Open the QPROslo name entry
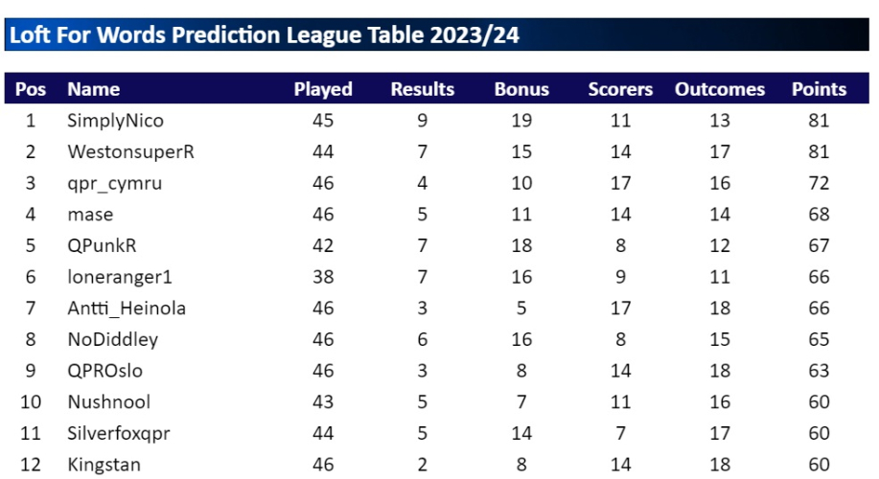This screenshot has width=879, height=479. point(104,371)
